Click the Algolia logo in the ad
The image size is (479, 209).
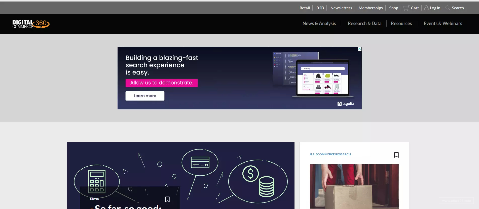pos(346,104)
